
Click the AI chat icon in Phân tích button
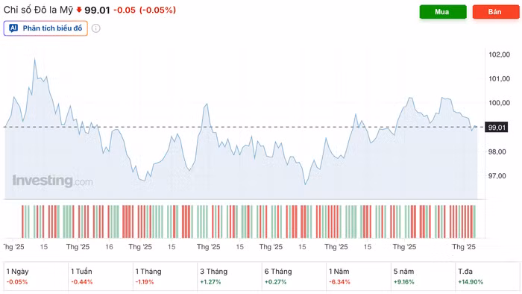point(13,28)
